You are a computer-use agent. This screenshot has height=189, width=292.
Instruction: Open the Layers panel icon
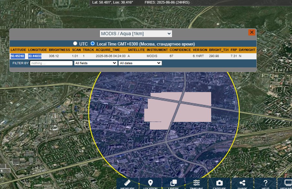173,183
